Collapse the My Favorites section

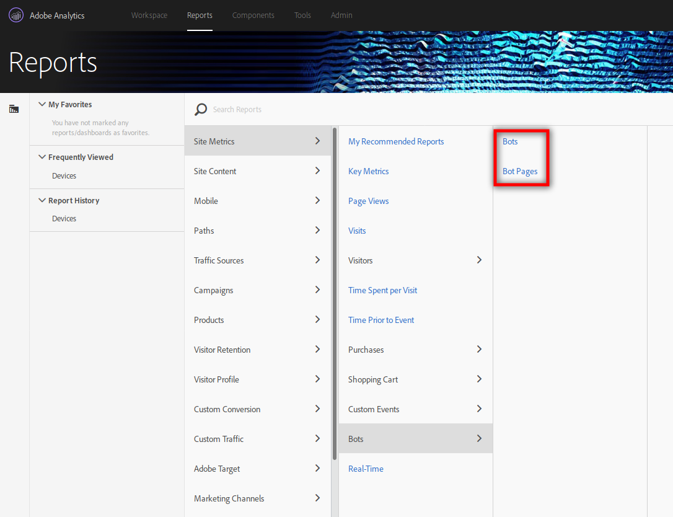pyautogui.click(x=42, y=104)
